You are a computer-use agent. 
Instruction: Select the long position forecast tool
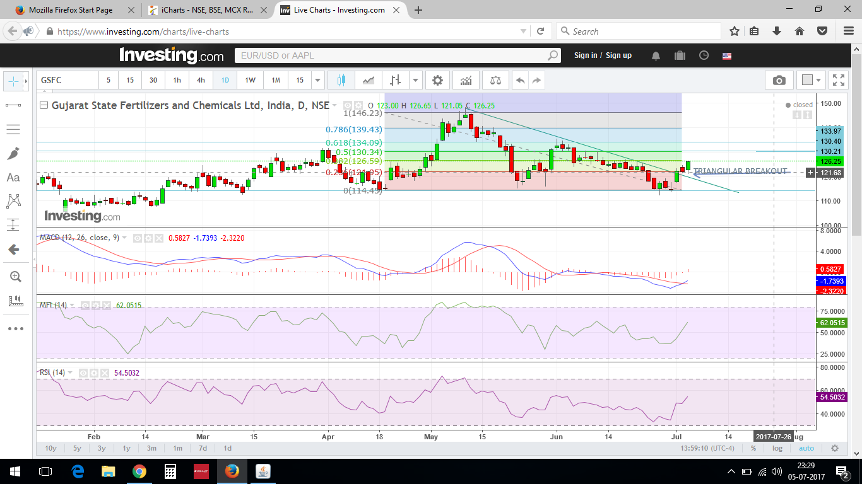[13, 225]
